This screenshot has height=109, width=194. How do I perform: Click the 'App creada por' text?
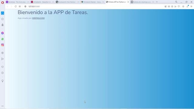[x=25, y=18]
